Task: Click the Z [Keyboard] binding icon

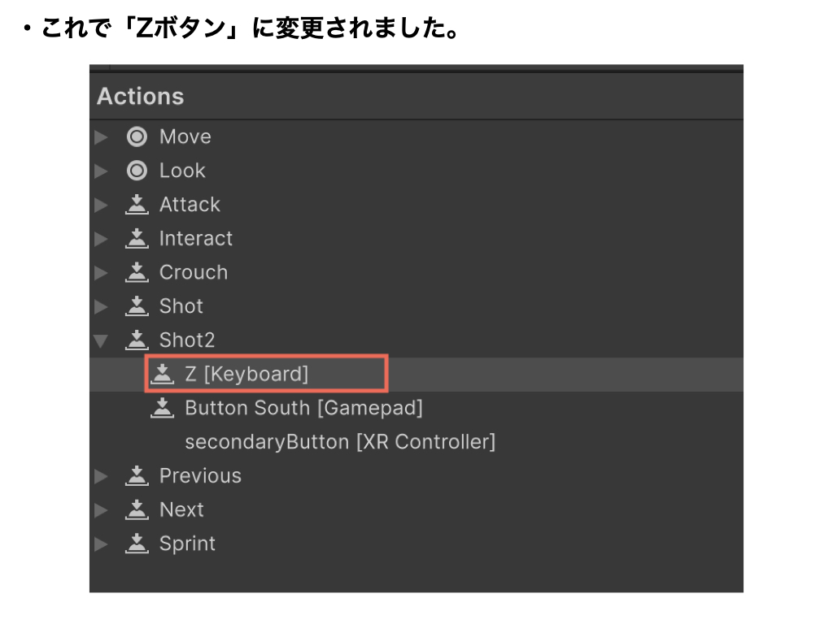Action: coord(163,374)
